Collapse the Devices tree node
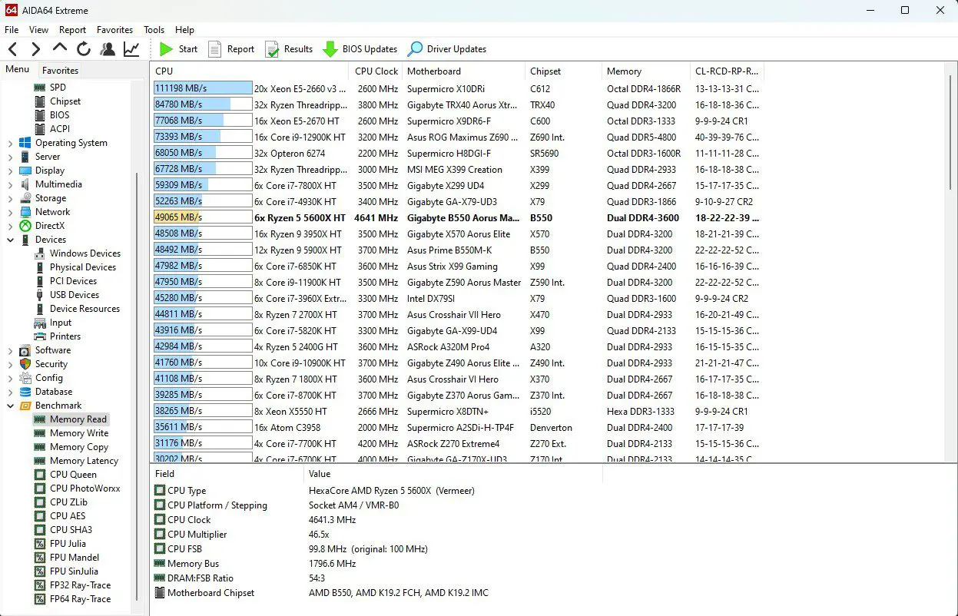The image size is (958, 616). 10,240
